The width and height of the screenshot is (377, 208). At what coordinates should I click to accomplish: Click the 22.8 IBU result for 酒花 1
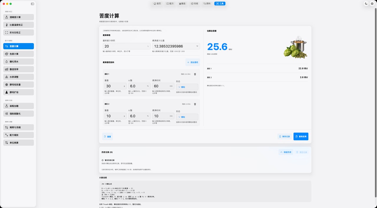(303, 68)
